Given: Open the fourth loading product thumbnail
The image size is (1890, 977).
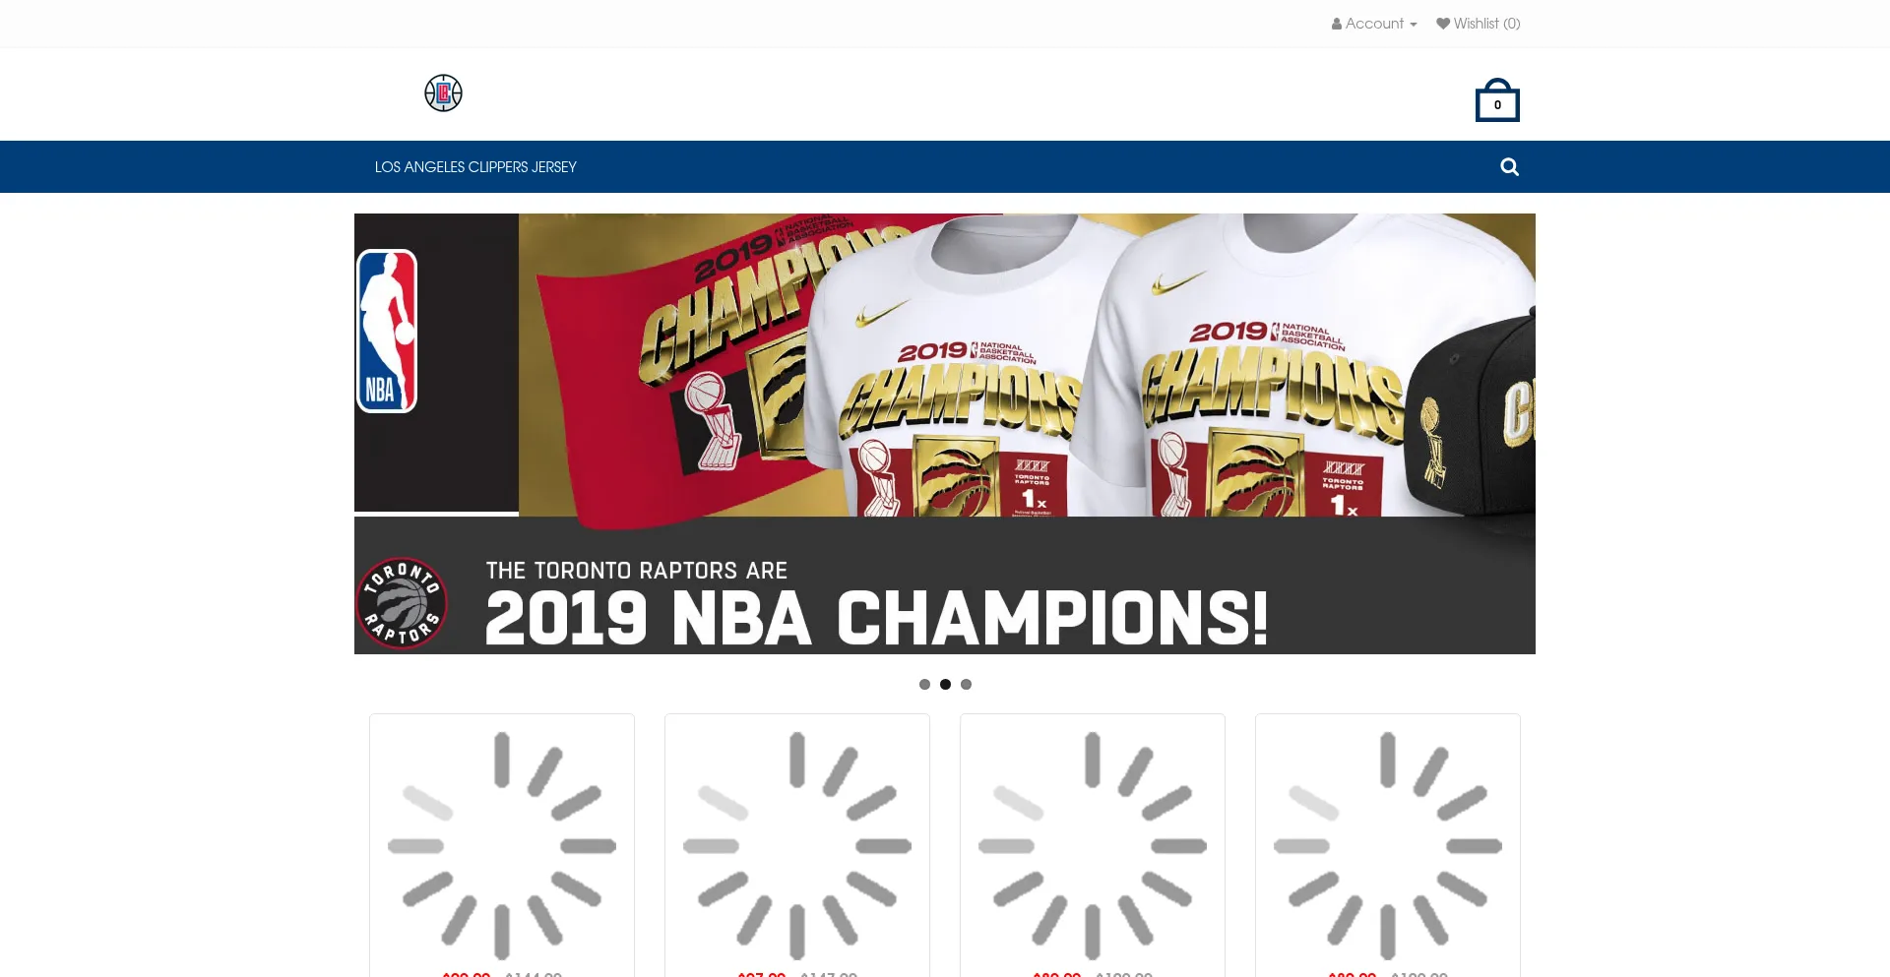Looking at the screenshot, I should tap(1388, 845).
